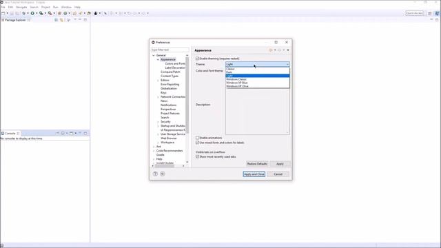This screenshot has width=441, height=248.
Task: Click the New wizard toolbar icon
Action: coord(3,13)
